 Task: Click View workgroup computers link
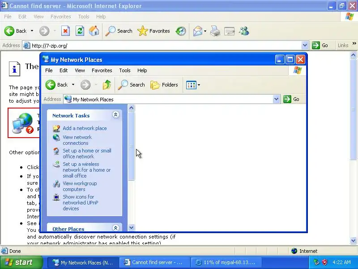click(80, 186)
